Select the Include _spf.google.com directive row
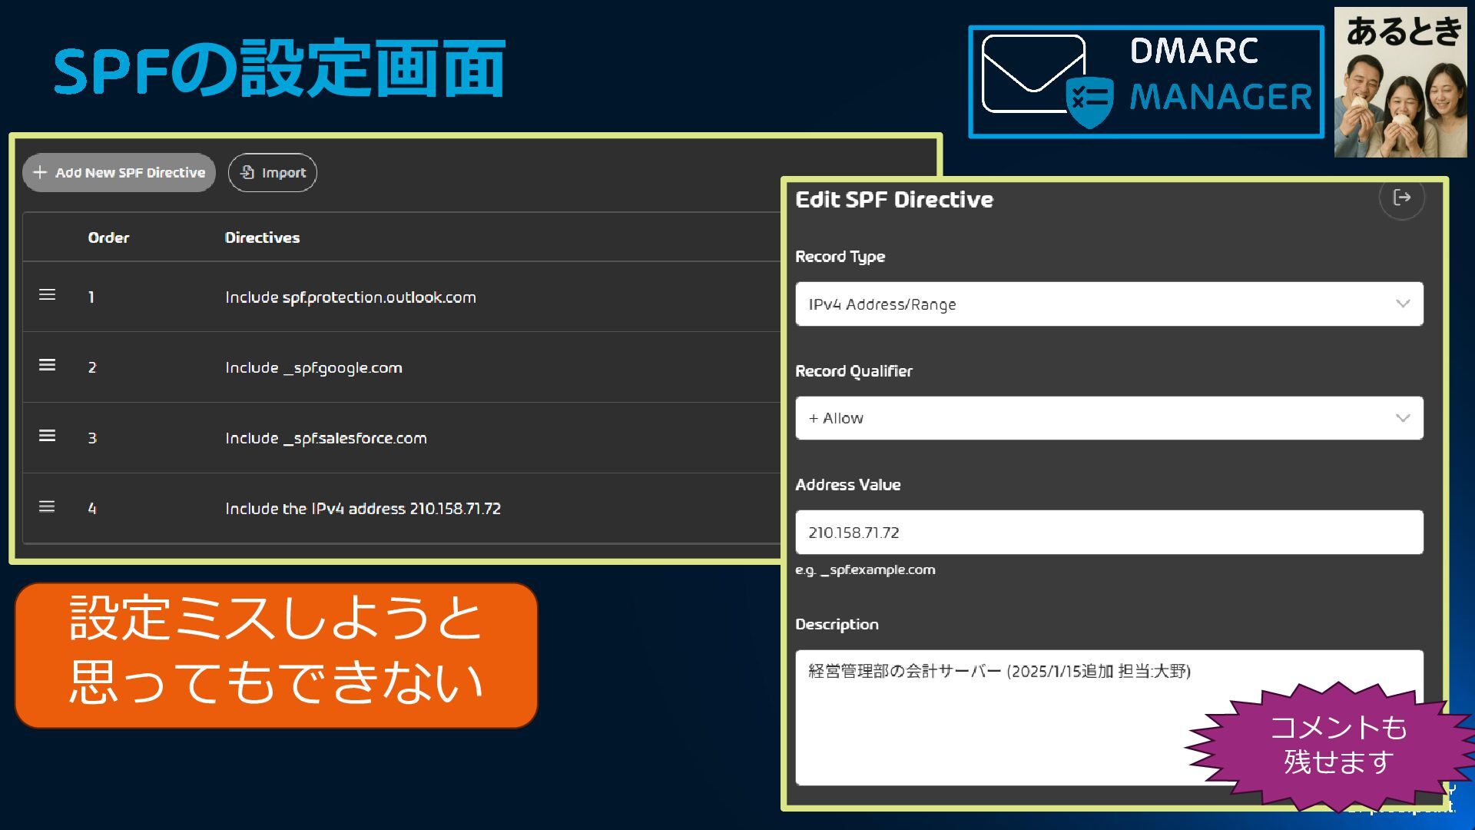 point(313,367)
